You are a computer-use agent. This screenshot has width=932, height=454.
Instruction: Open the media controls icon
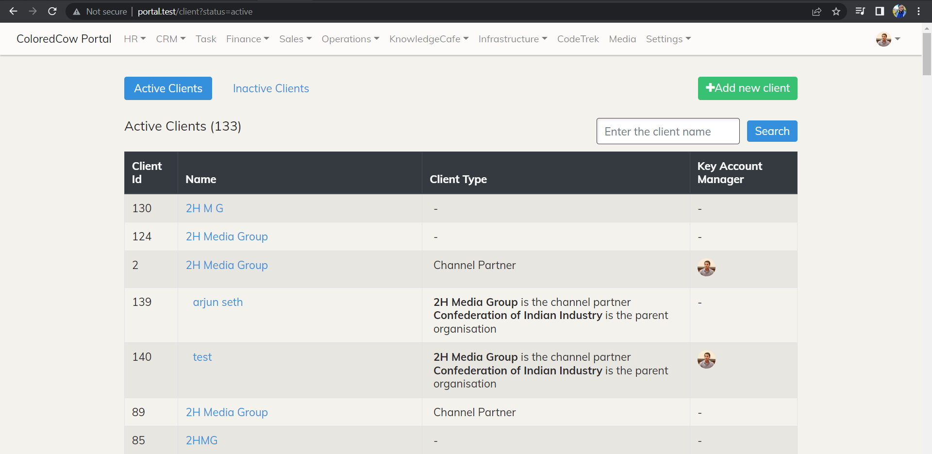(860, 11)
